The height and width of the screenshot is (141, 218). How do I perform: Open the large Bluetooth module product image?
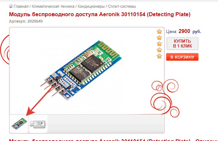coord(82,70)
